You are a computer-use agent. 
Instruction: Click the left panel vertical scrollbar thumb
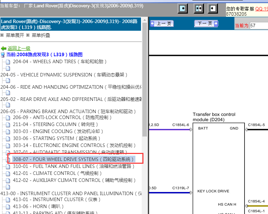[144, 79]
